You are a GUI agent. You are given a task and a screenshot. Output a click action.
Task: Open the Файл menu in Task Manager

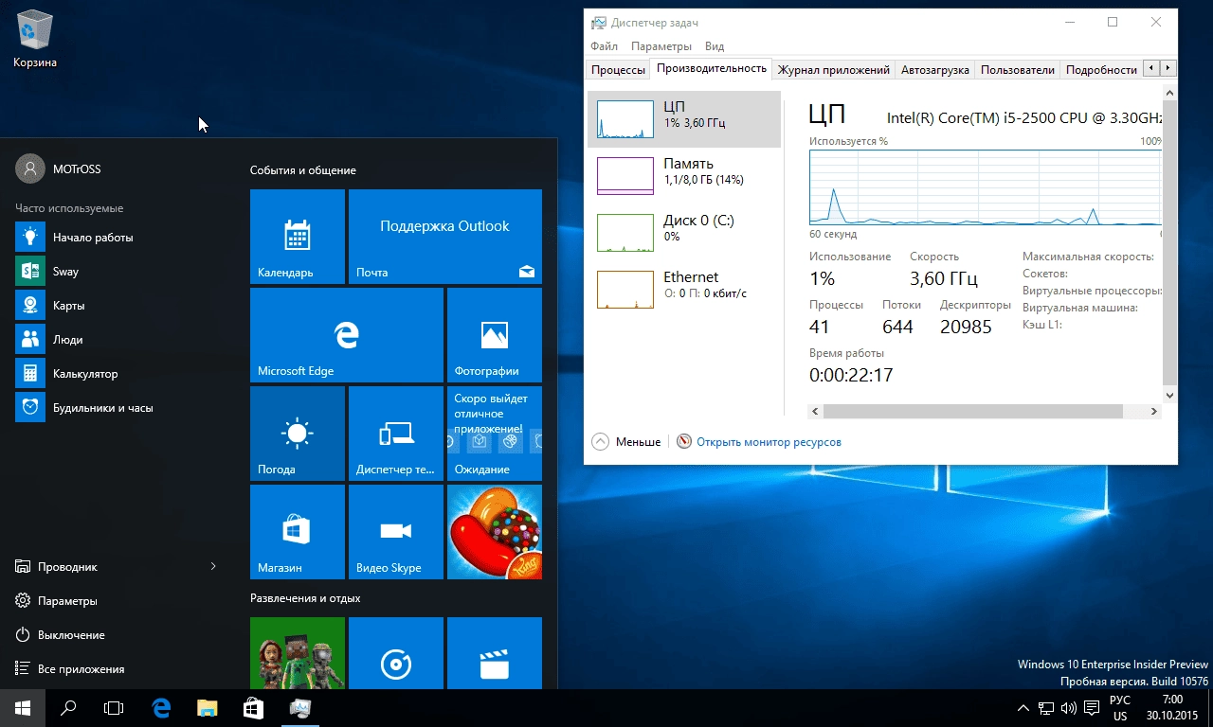click(x=604, y=45)
